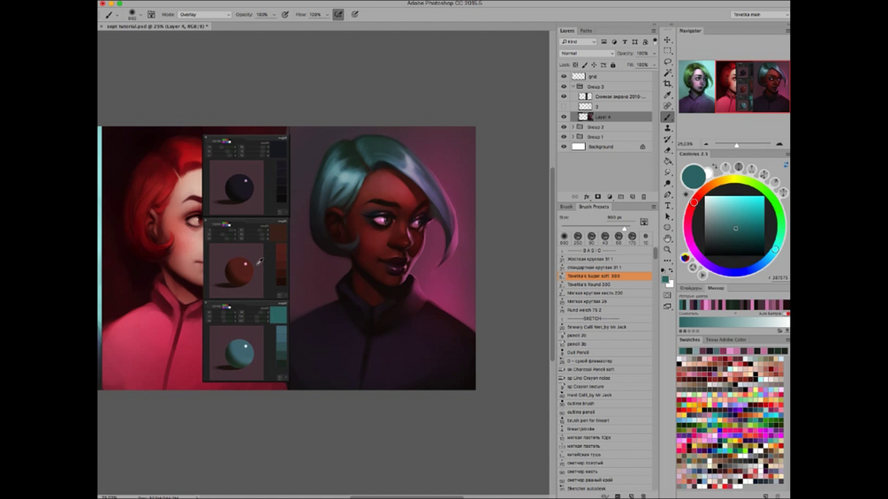Click the Navigator preview thumbnail

click(734, 87)
